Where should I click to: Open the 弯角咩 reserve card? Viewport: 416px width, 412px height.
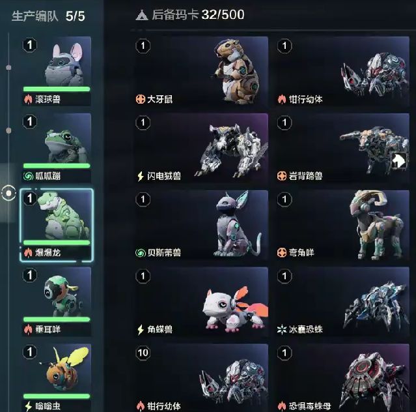[342, 225]
